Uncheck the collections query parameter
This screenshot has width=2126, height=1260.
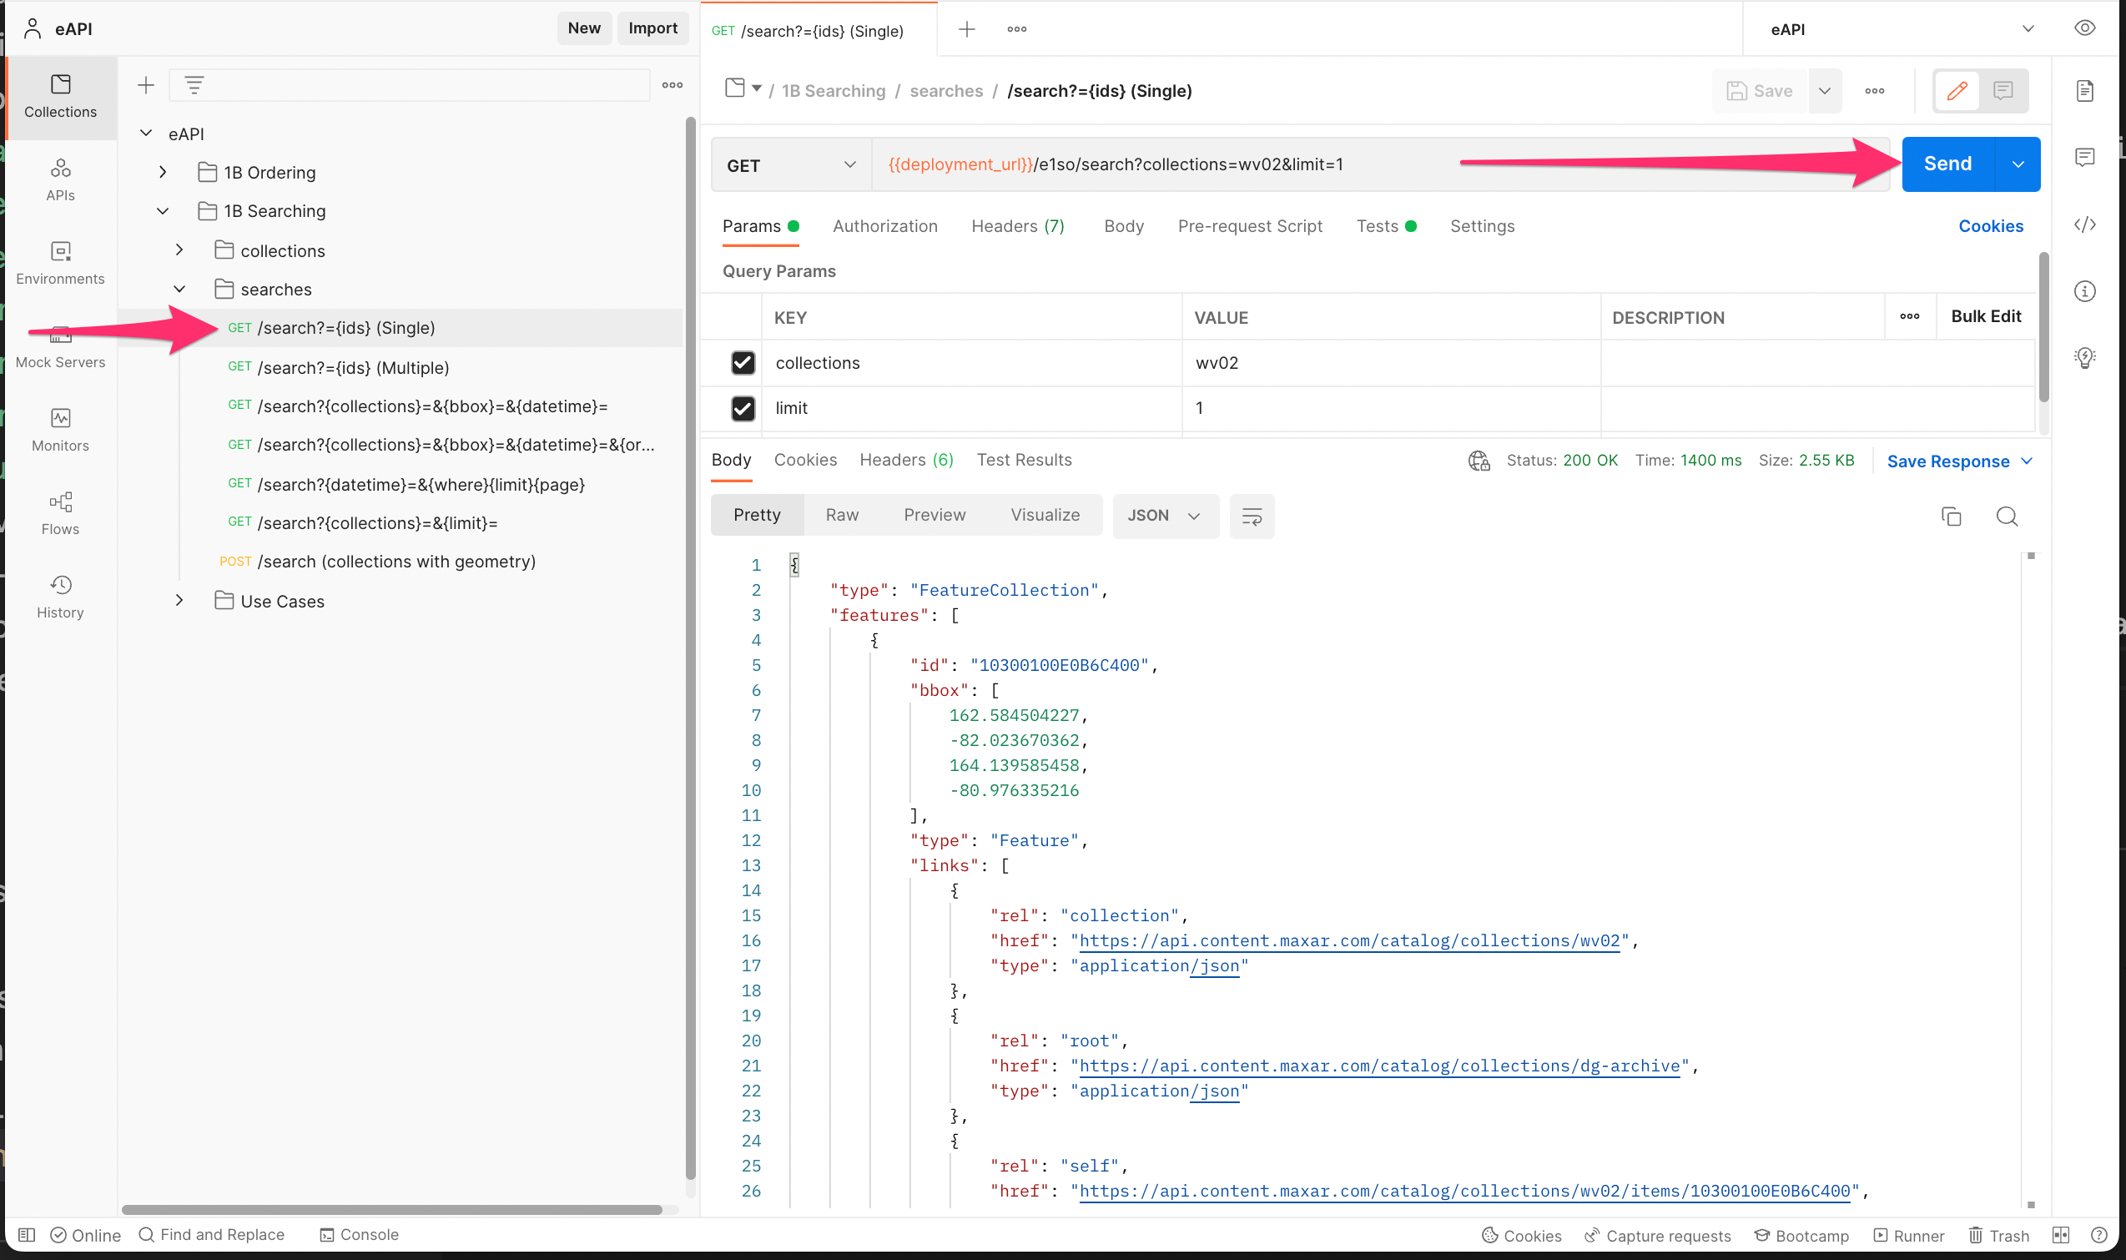point(742,362)
